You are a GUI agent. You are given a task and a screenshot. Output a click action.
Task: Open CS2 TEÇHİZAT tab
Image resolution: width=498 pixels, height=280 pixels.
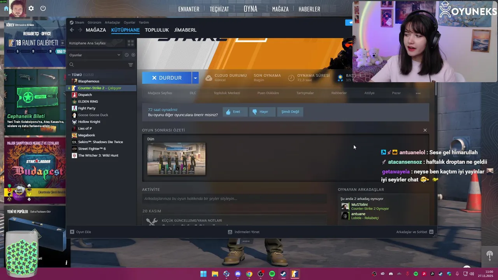(x=219, y=9)
